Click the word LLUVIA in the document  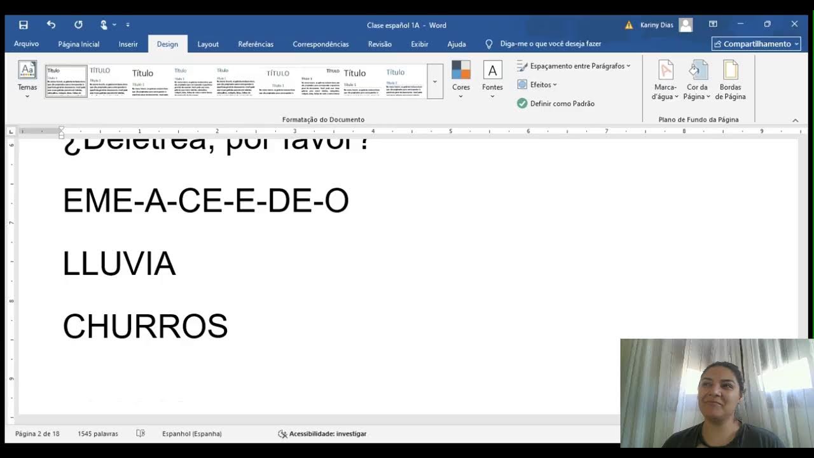pos(119,264)
